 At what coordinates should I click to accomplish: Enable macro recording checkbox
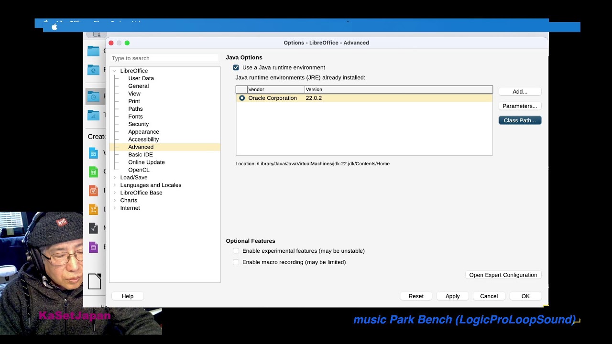236,262
